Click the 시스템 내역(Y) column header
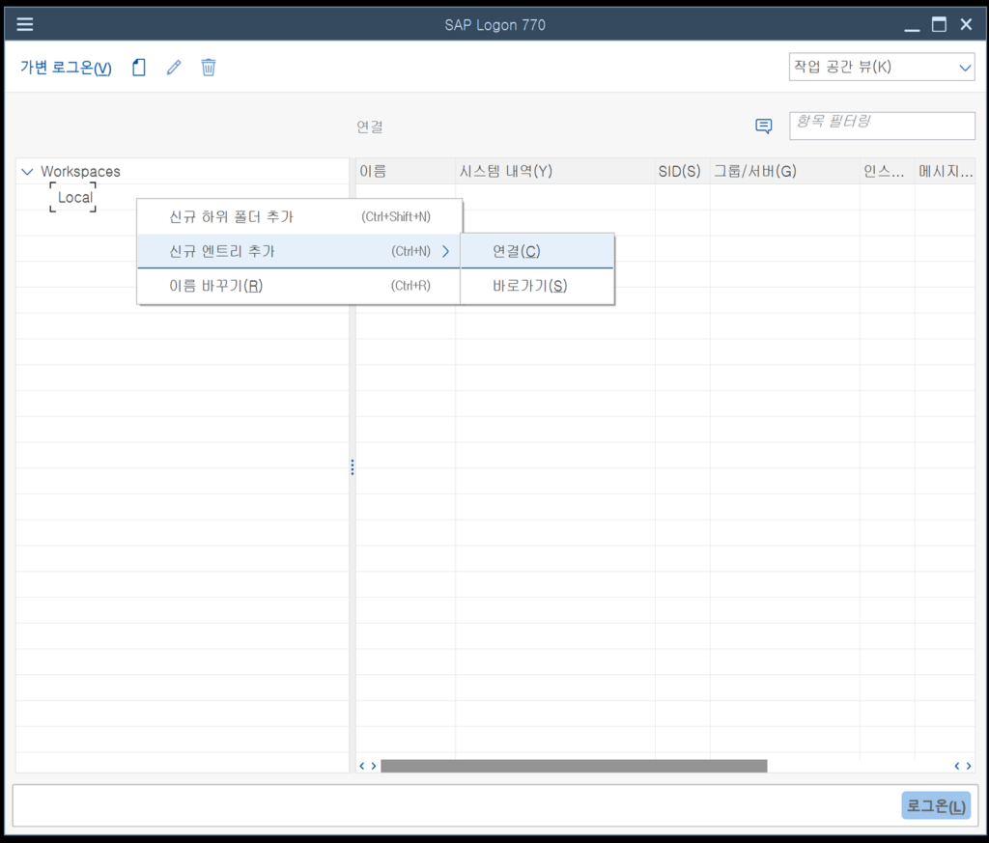Image resolution: width=989 pixels, height=843 pixels. (555, 172)
